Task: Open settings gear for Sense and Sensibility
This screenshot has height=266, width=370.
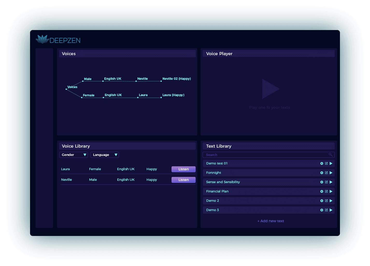Action: pos(322,182)
